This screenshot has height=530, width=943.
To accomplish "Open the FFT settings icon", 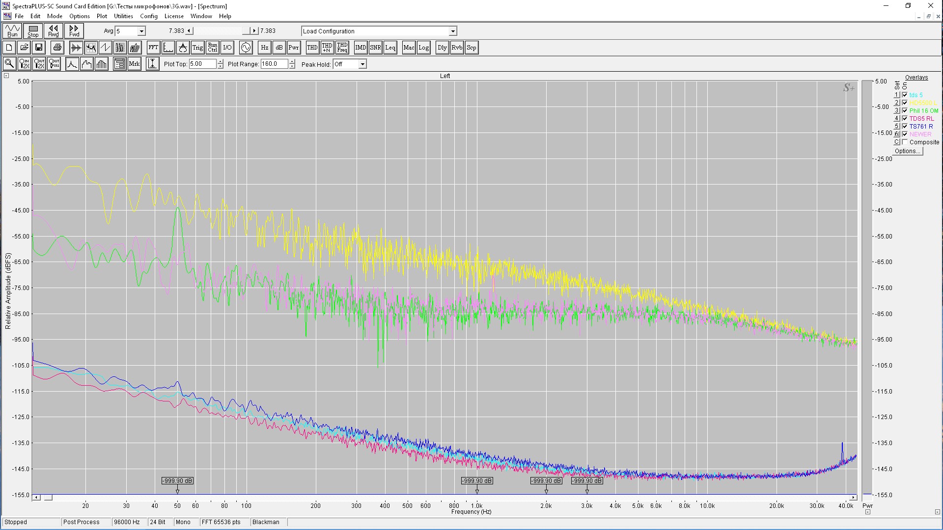I will 153,48.
